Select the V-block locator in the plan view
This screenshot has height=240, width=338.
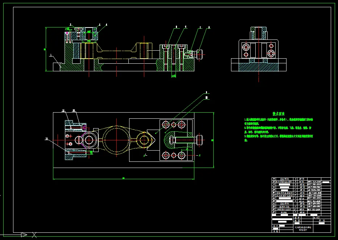pos(154,140)
